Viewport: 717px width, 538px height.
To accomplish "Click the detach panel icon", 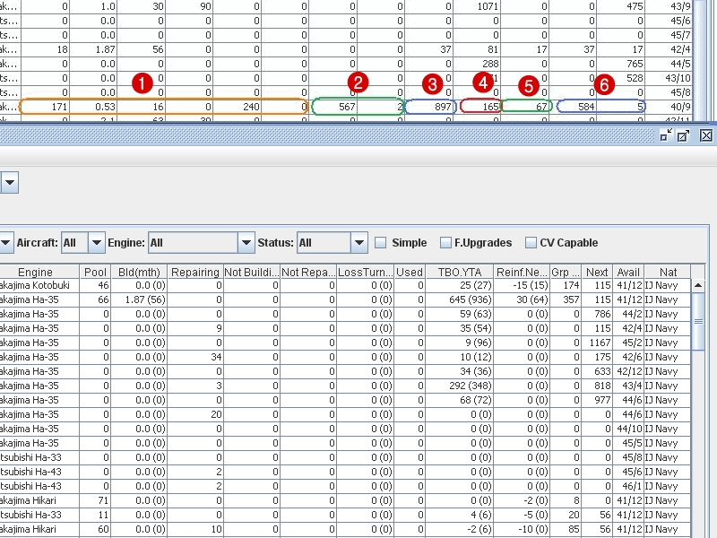I will [684, 135].
